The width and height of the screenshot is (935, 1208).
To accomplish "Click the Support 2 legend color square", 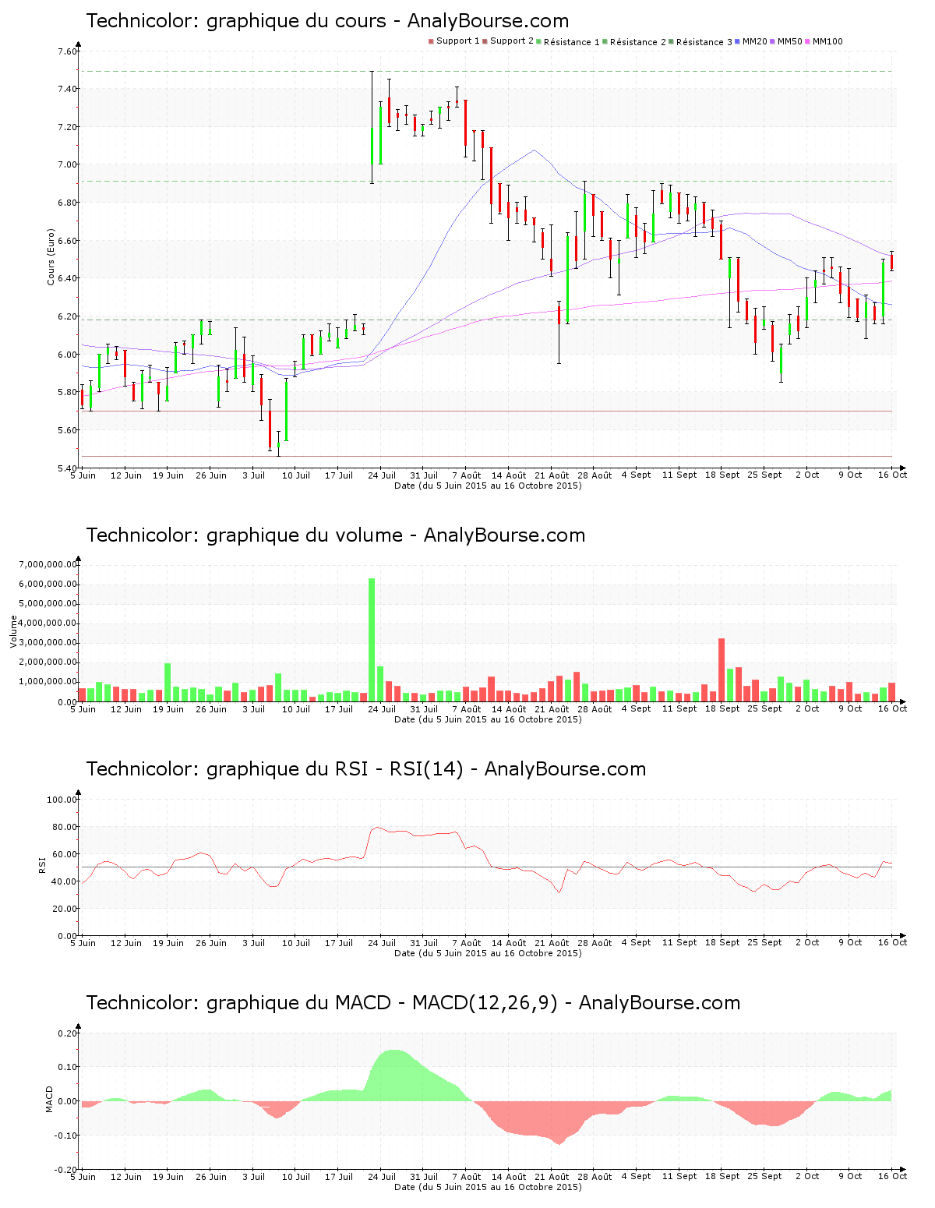I will pyautogui.click(x=485, y=41).
